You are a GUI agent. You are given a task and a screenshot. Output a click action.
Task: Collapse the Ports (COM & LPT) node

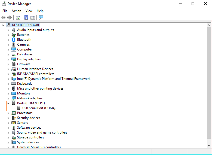tap(8, 103)
